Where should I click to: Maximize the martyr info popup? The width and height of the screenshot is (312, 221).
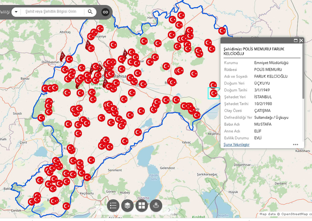tap(296, 40)
